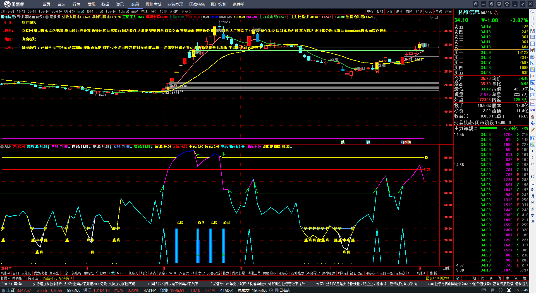Toggle 多股 multi-stock view
536x293 pixels.
click(x=389, y=11)
